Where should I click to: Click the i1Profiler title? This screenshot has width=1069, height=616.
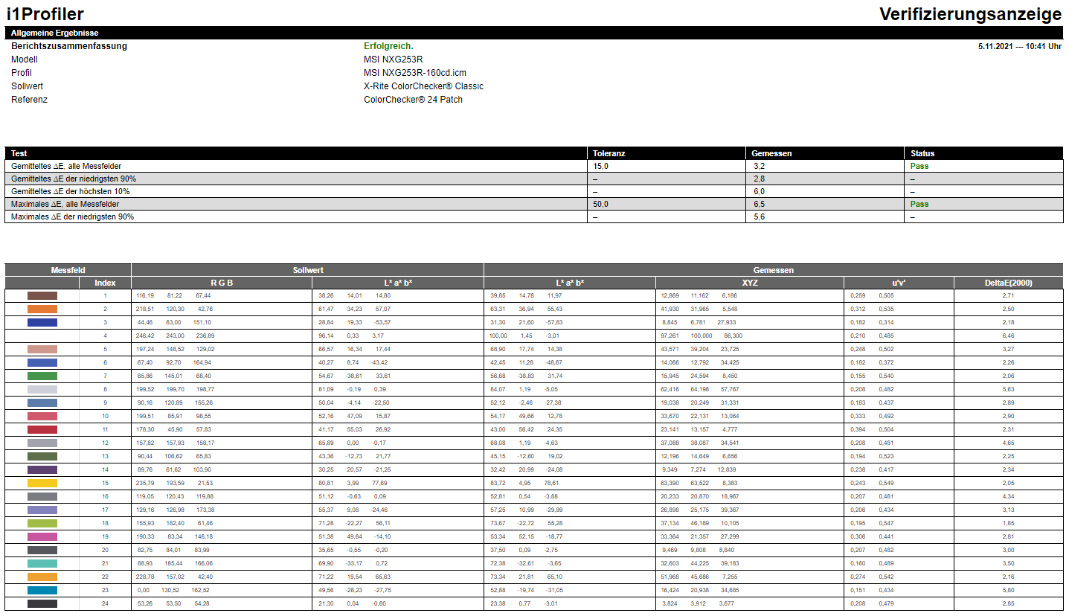(x=45, y=14)
